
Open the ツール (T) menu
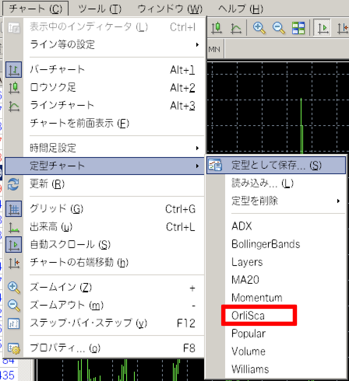tap(100, 8)
